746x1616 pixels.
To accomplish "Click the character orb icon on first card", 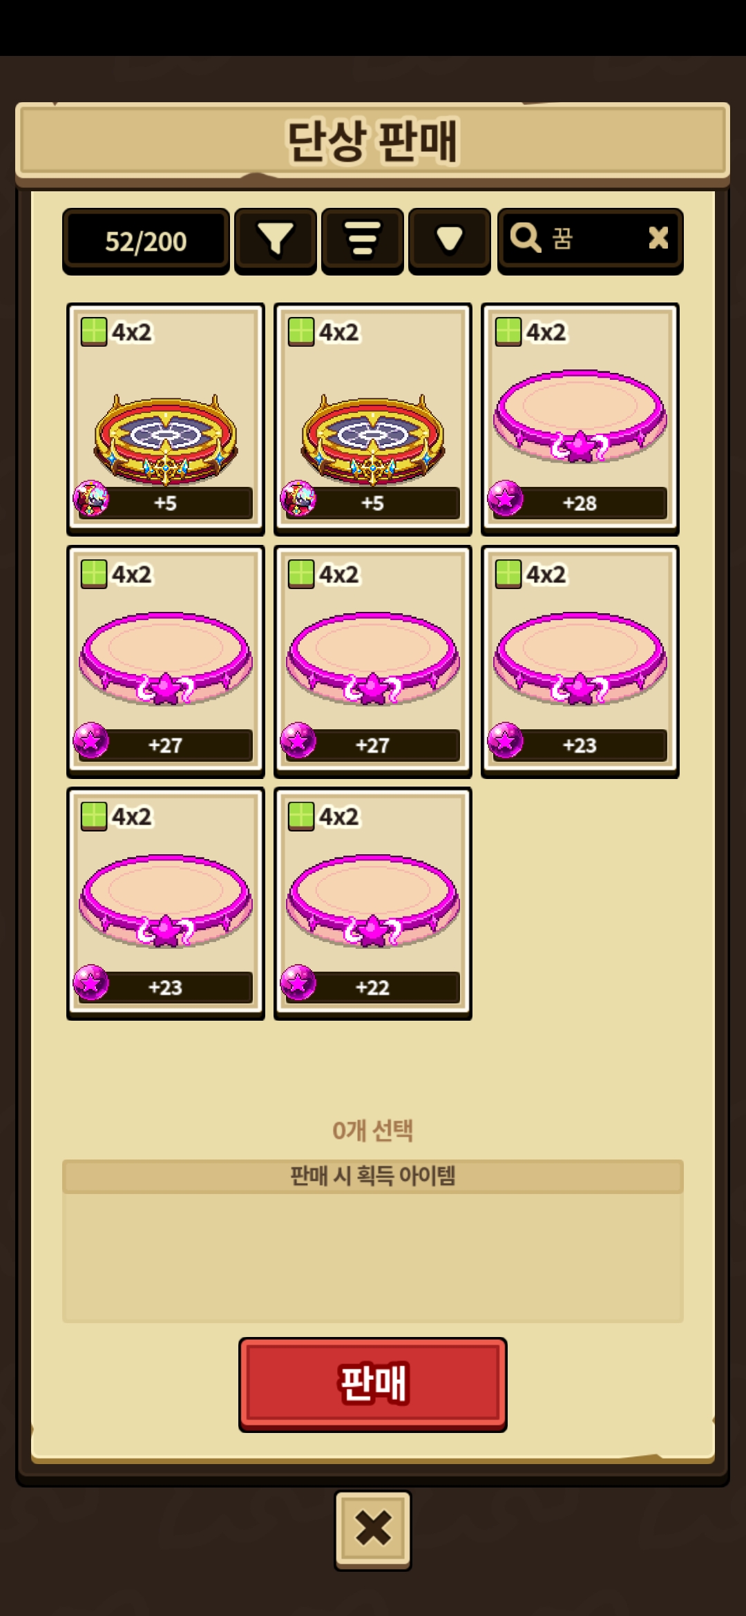I will 90,498.
